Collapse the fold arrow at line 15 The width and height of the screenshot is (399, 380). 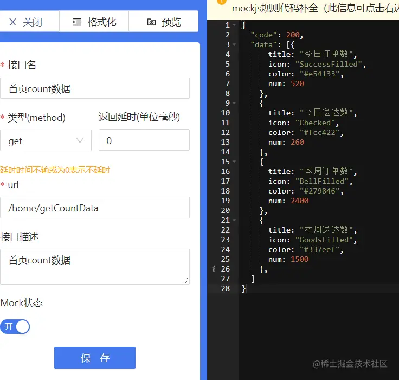234,162
